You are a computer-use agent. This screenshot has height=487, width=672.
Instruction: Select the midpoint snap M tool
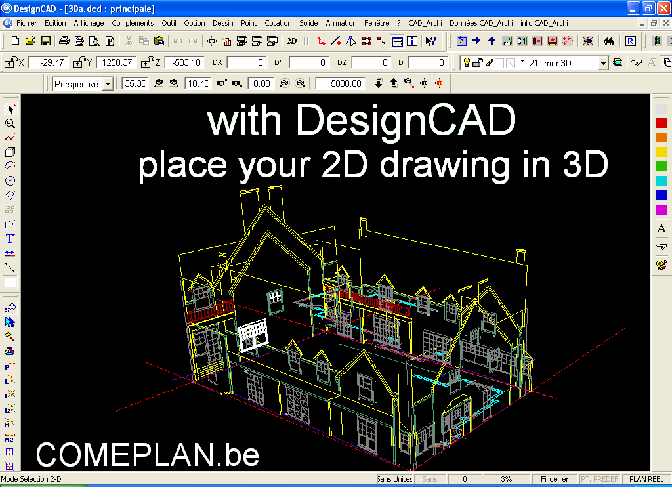click(10, 423)
